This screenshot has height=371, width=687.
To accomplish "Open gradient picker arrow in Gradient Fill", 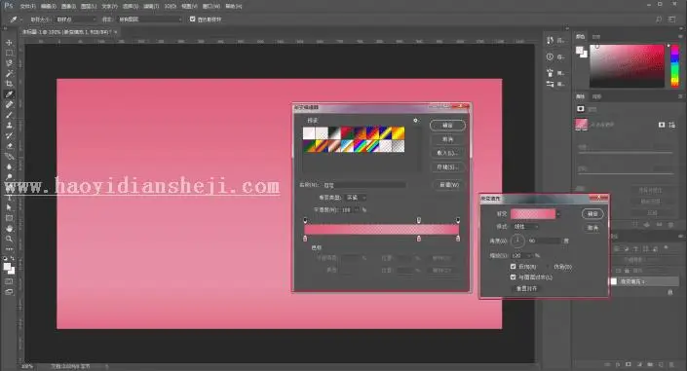I will pyautogui.click(x=558, y=214).
